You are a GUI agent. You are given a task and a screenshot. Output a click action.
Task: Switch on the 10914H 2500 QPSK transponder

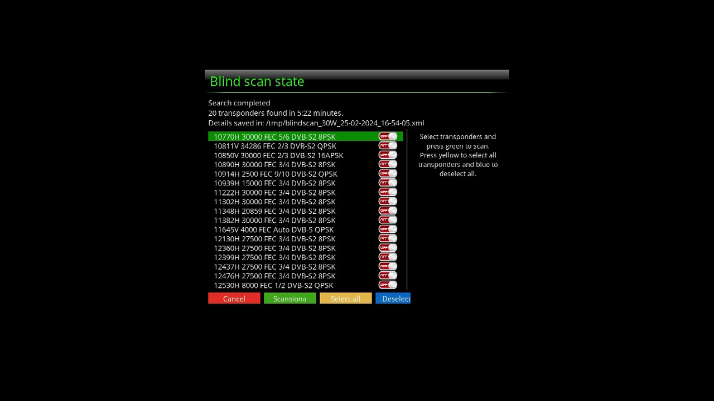[x=388, y=173]
